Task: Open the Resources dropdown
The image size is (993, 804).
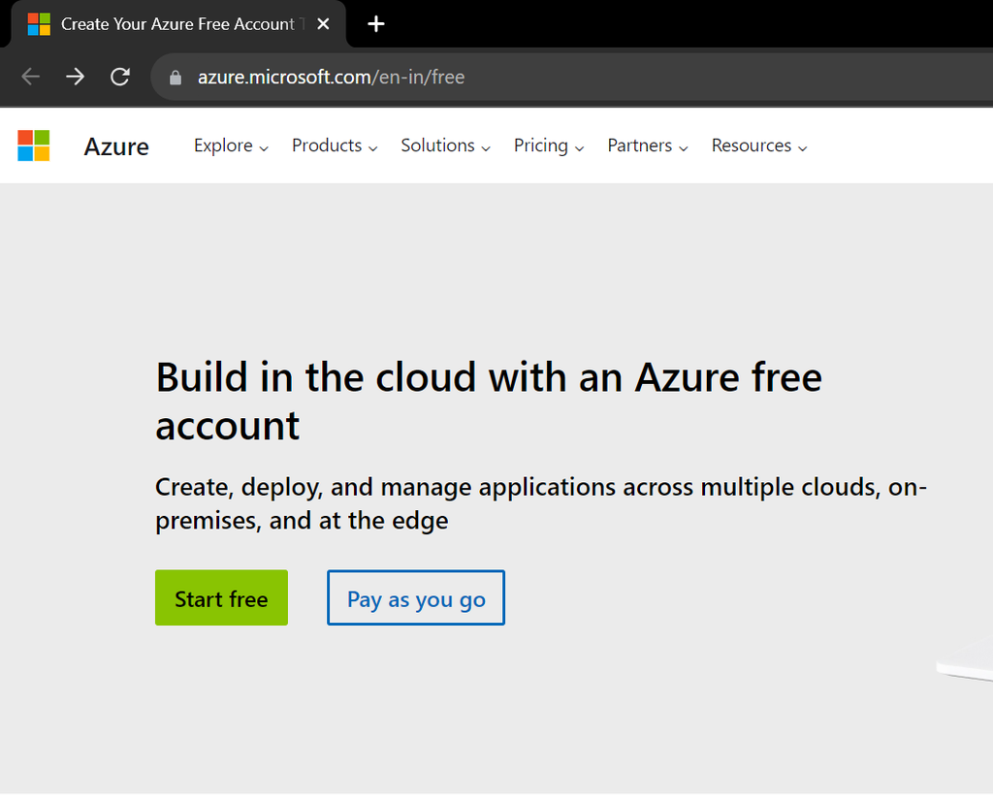Action: pos(758,145)
